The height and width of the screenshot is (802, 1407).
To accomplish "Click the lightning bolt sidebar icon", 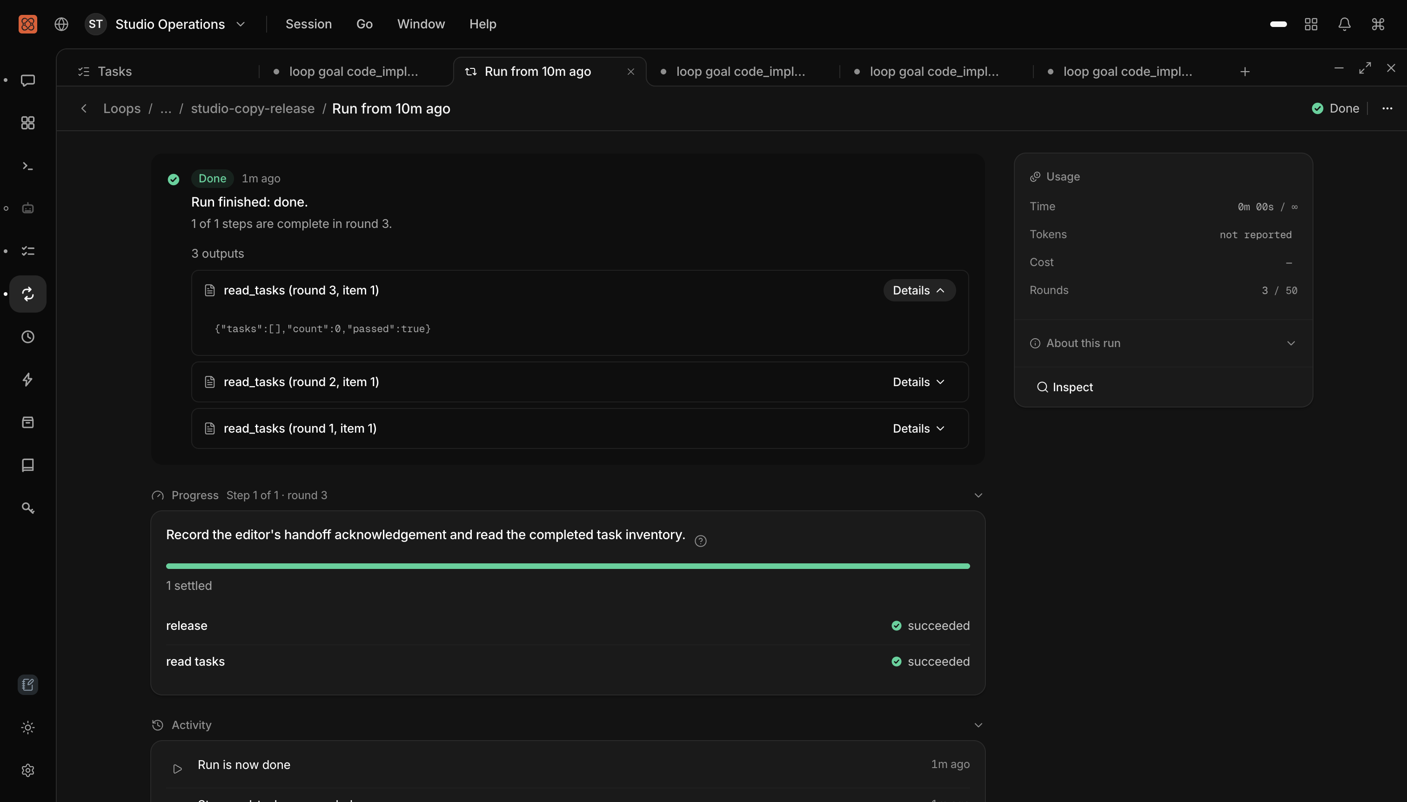I will pyautogui.click(x=27, y=380).
